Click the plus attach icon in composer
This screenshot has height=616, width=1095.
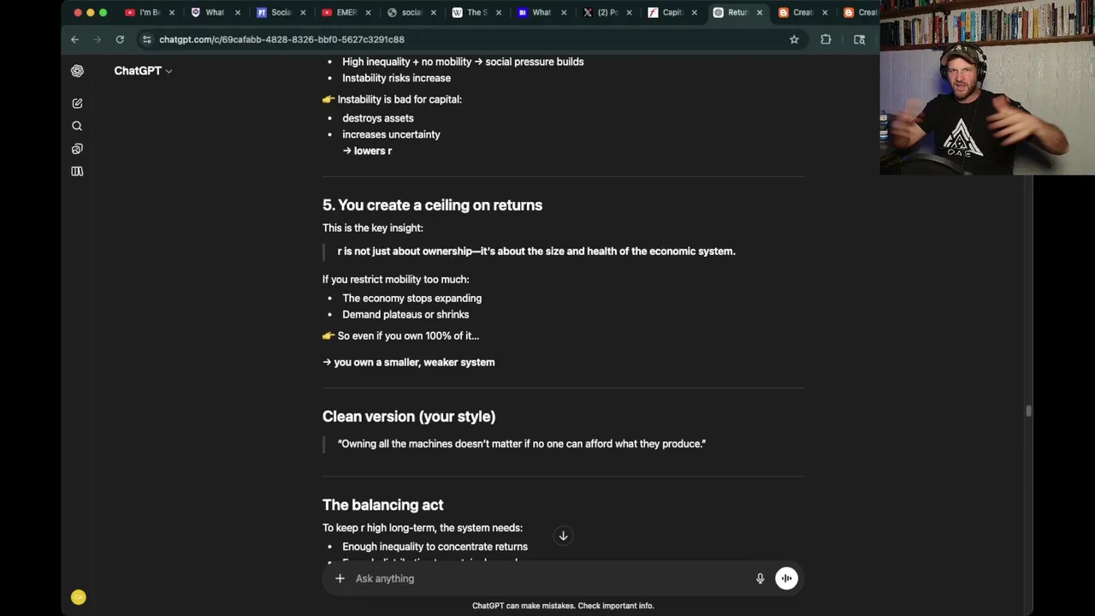coord(340,578)
